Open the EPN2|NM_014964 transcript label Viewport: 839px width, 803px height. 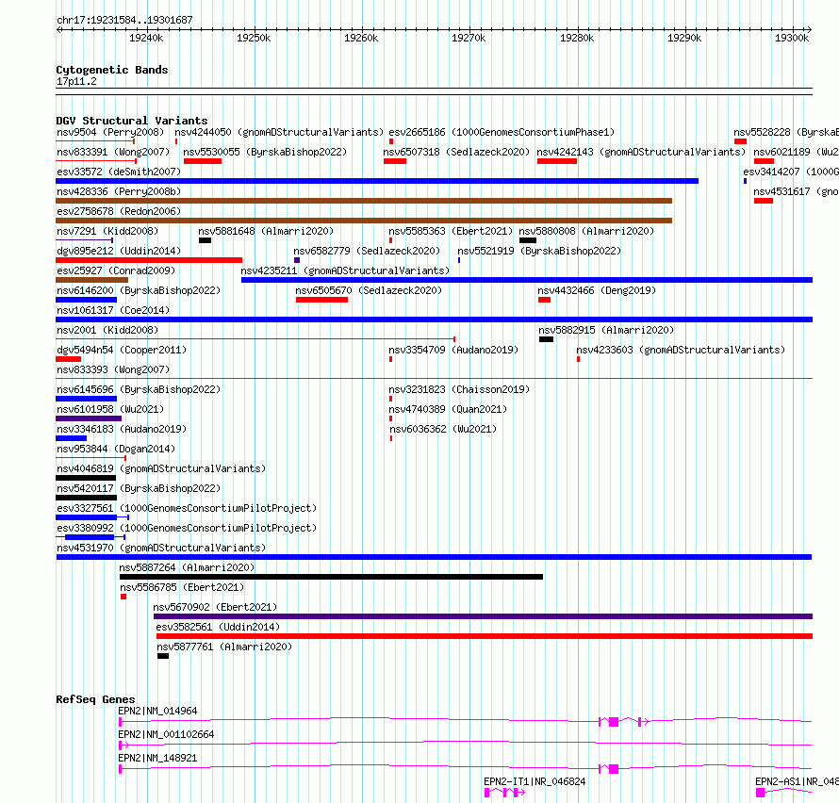click(157, 711)
